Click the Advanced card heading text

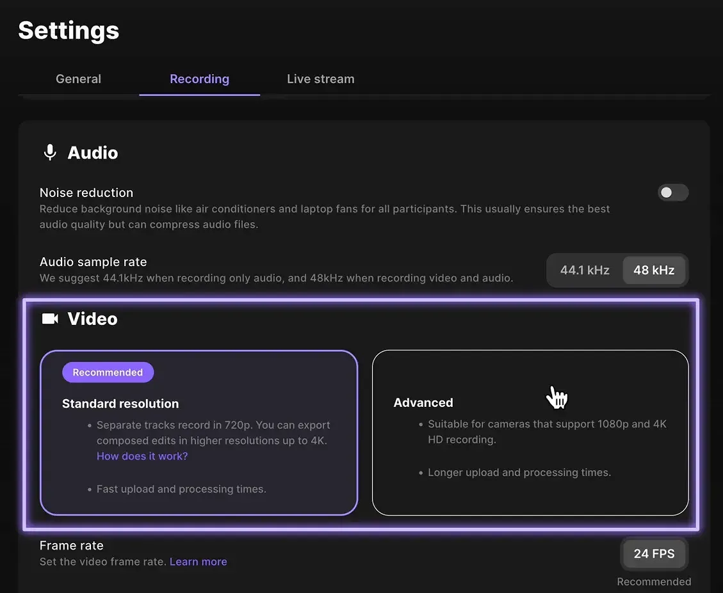click(423, 402)
